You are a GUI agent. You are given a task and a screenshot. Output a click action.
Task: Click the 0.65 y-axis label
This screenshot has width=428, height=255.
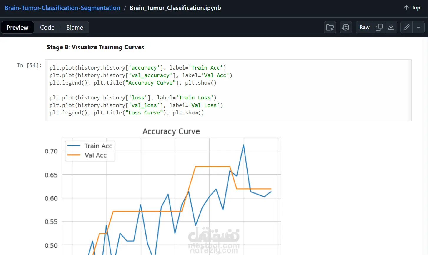tap(51, 175)
